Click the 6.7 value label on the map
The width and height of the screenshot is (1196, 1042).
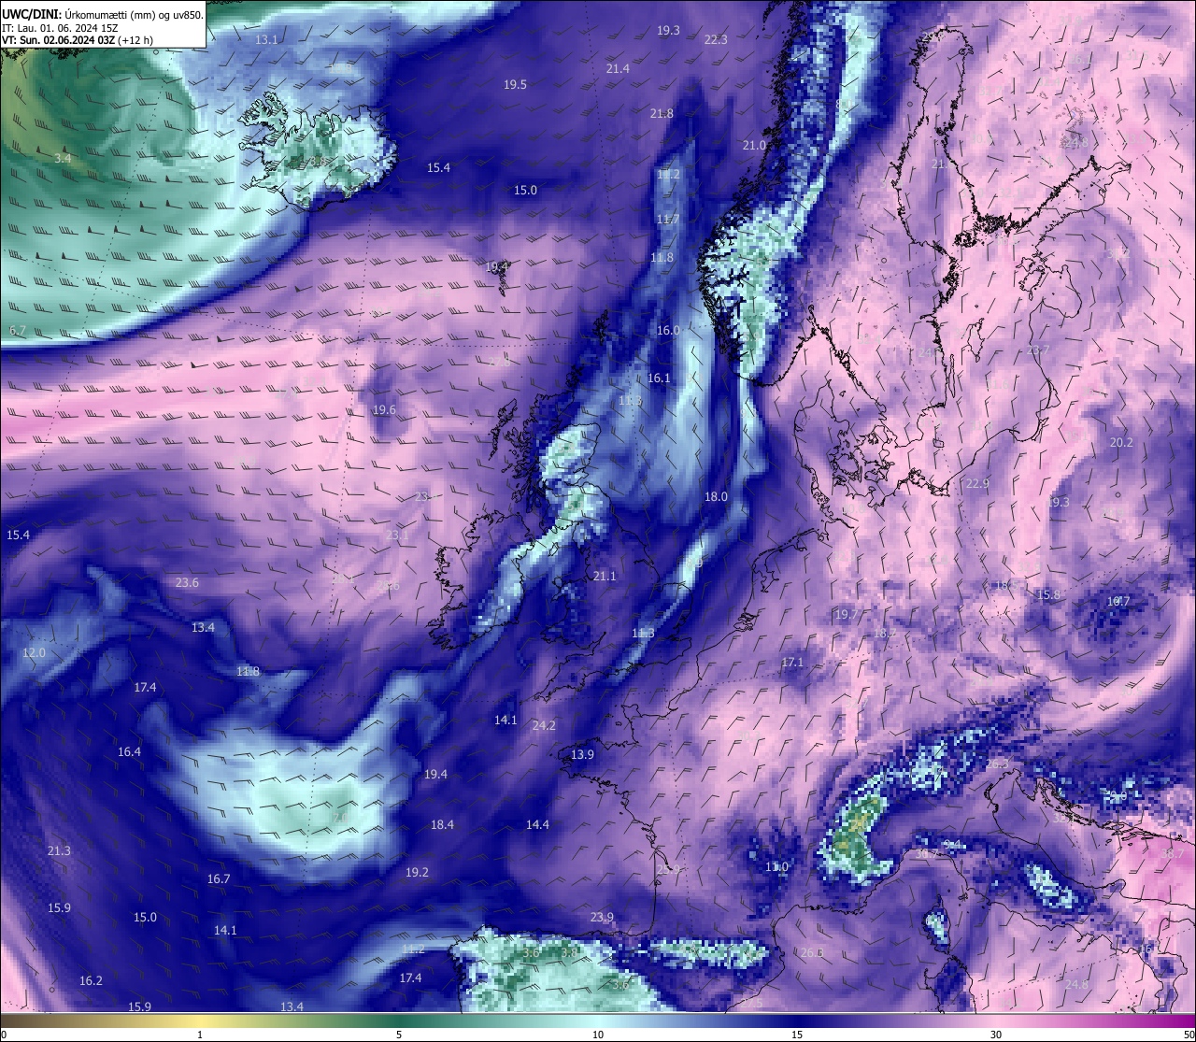click(18, 331)
